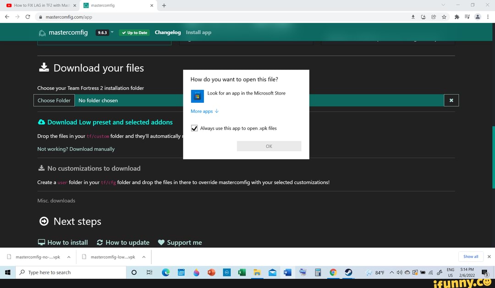Click the Microsoft Store icon in the dialog

pos(197,96)
